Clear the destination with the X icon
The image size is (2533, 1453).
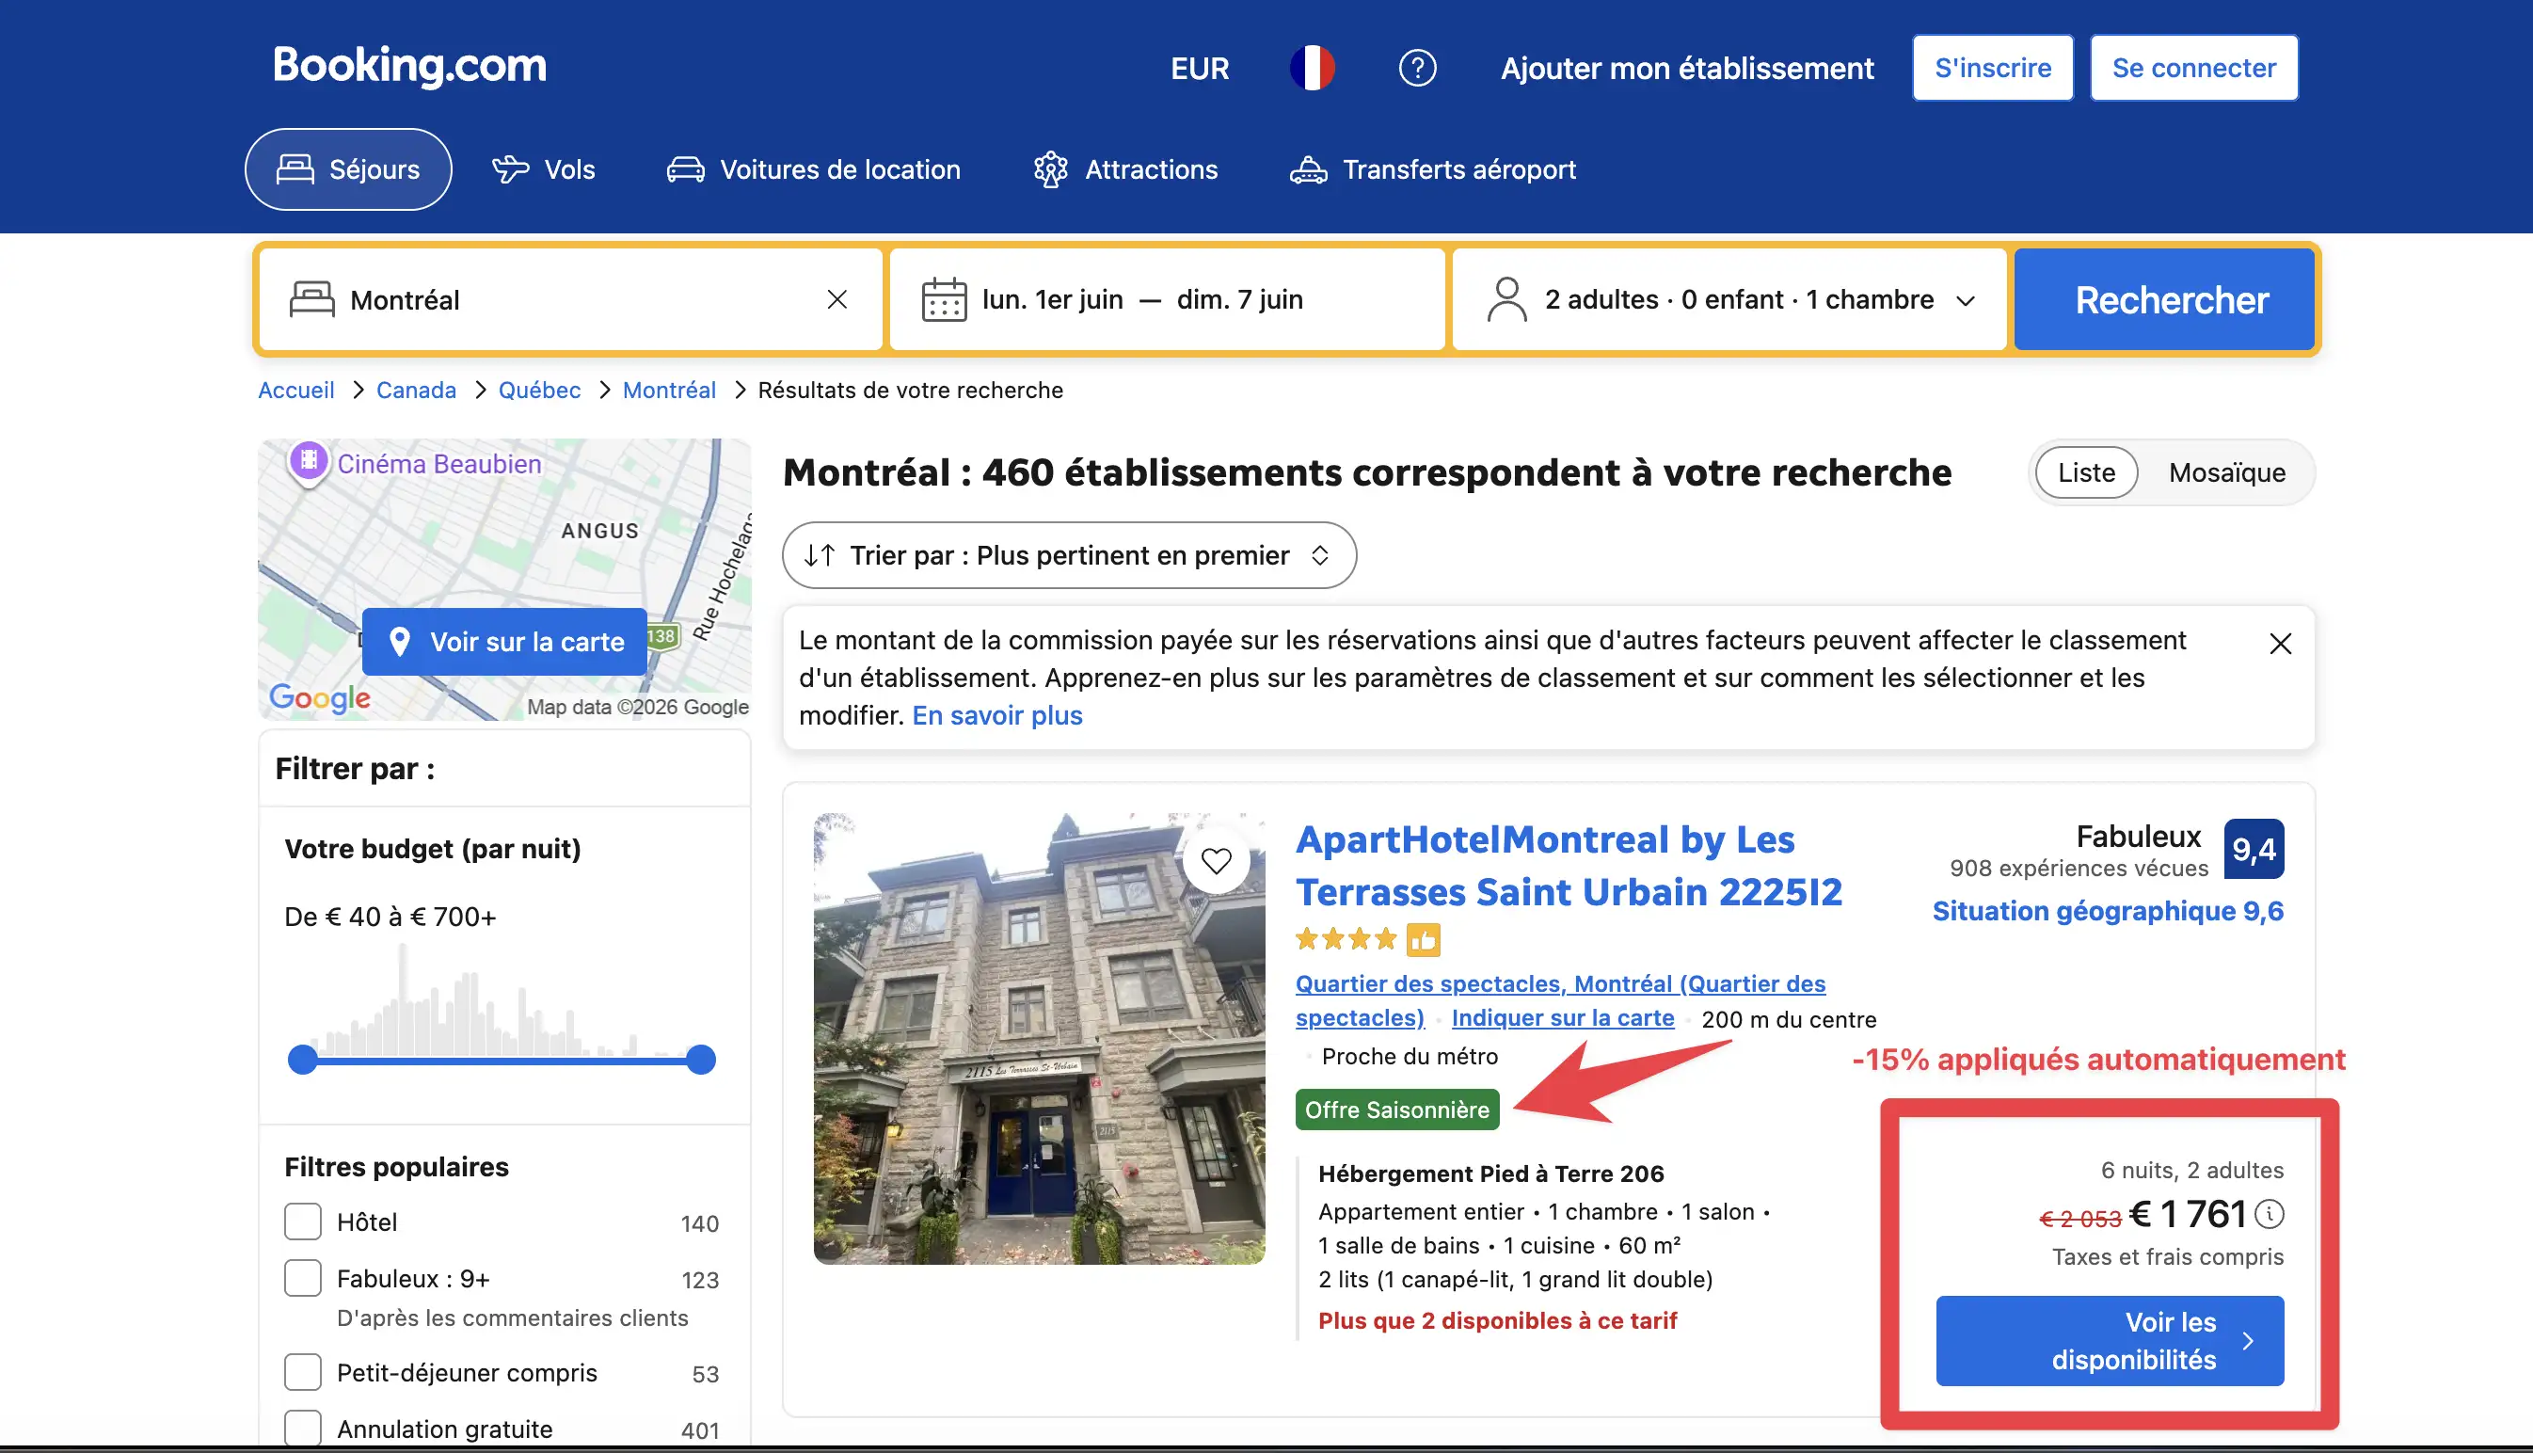point(837,298)
